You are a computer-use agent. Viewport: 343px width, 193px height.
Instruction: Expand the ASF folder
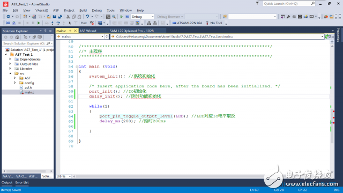click(x=15, y=78)
